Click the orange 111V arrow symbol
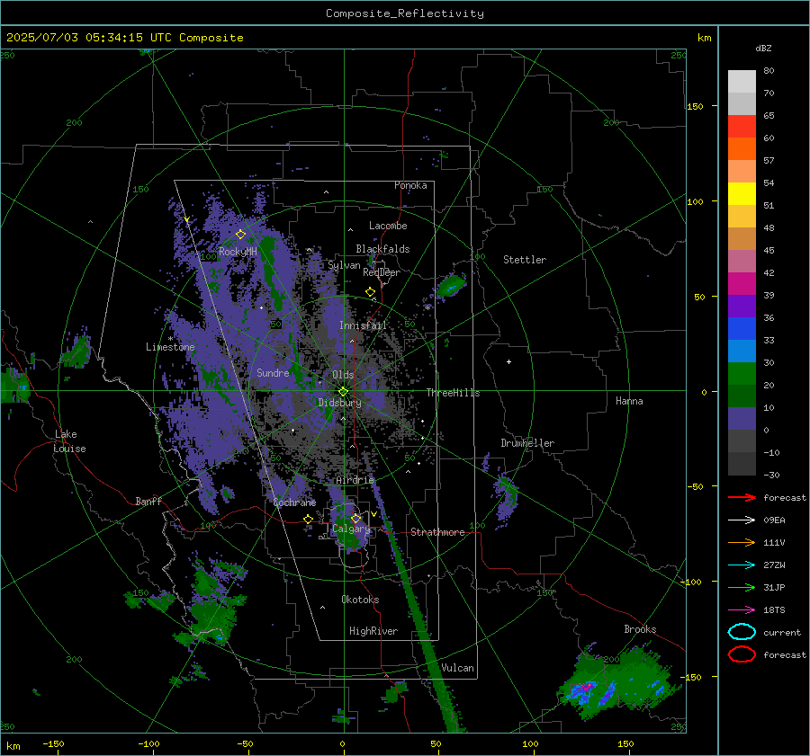Viewport: 810px width, 756px height. coord(742,542)
